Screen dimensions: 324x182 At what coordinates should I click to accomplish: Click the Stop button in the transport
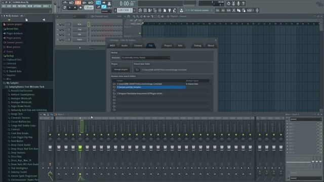75,8
